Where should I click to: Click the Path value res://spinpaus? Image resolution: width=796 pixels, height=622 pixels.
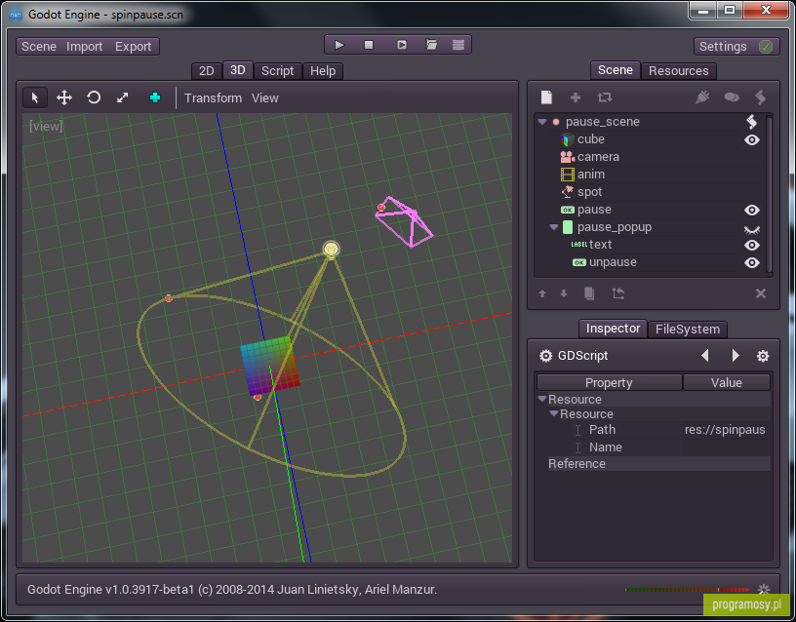(725, 430)
